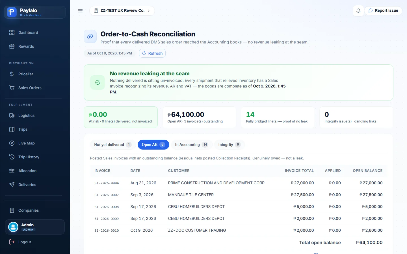The height and width of the screenshot is (254, 407).
Task: Click invoice SI-2026-0009
Action: 107,219
